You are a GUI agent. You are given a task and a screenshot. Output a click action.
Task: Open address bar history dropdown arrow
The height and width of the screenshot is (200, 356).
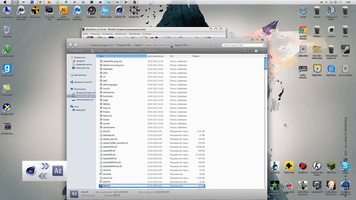[211, 46]
